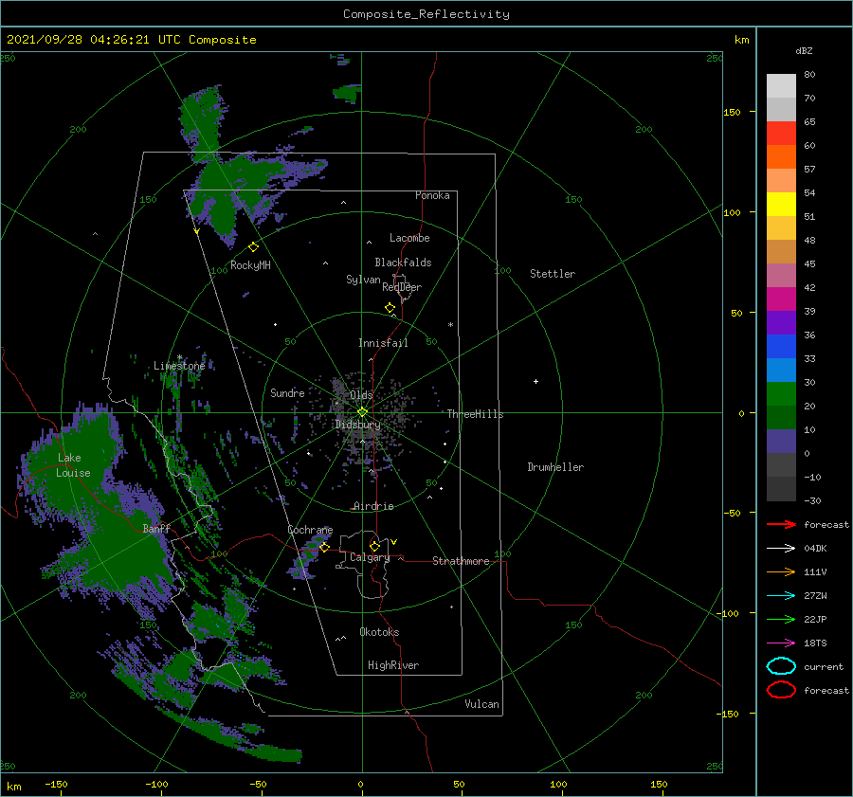Click the Vulcan town label
The height and width of the screenshot is (797, 853).
click(x=482, y=704)
